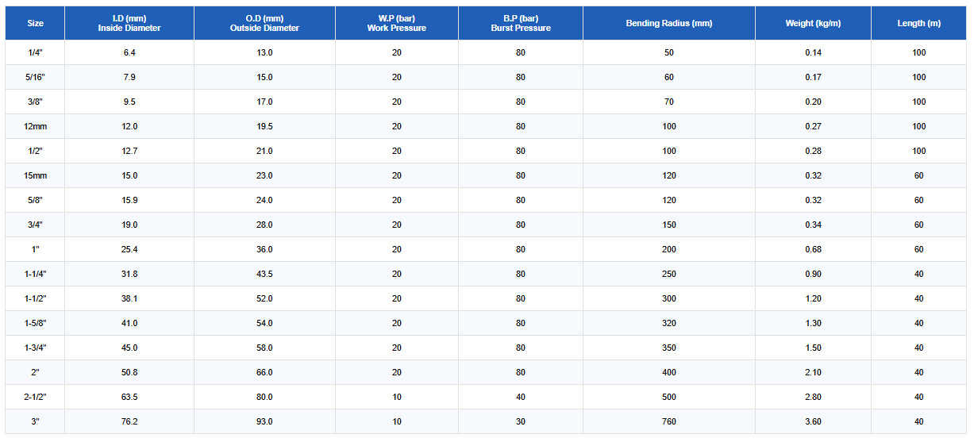
Task: Select the W.P (bar) Work Pressure header
Action: [397, 23]
